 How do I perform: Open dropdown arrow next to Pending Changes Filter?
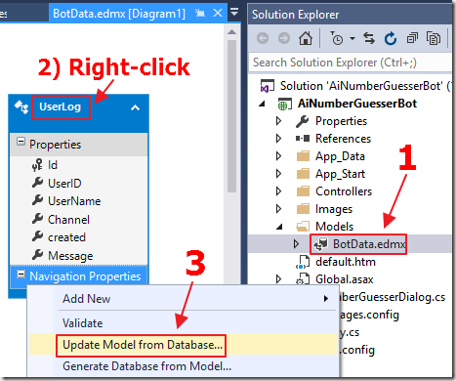[352, 39]
